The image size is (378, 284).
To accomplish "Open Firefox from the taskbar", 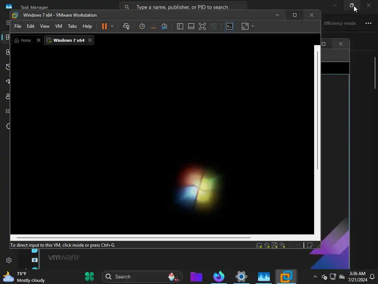I will [219, 277].
